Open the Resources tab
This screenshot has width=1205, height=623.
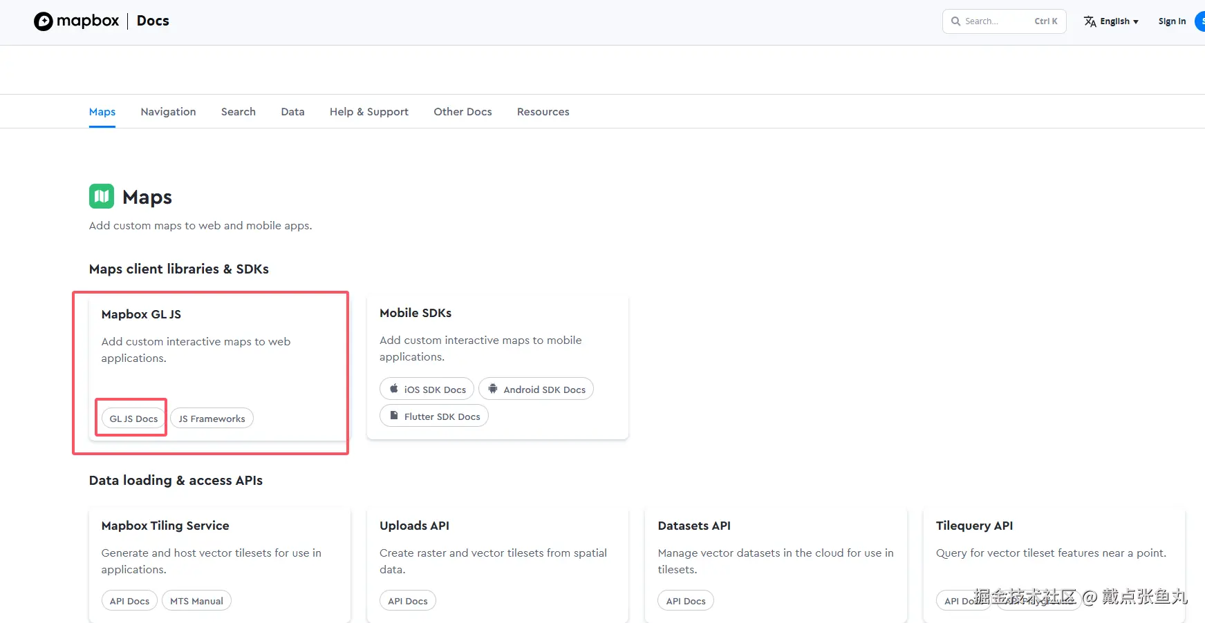coord(543,112)
